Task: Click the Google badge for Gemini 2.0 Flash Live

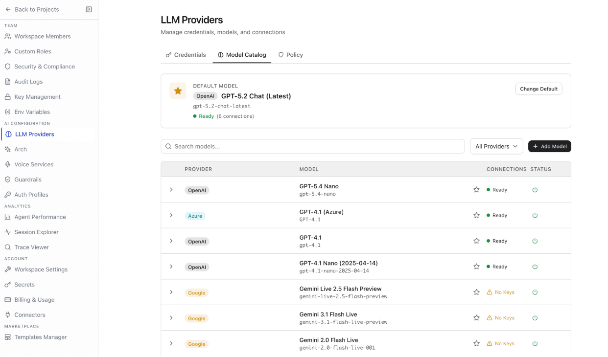Action: pyautogui.click(x=197, y=344)
